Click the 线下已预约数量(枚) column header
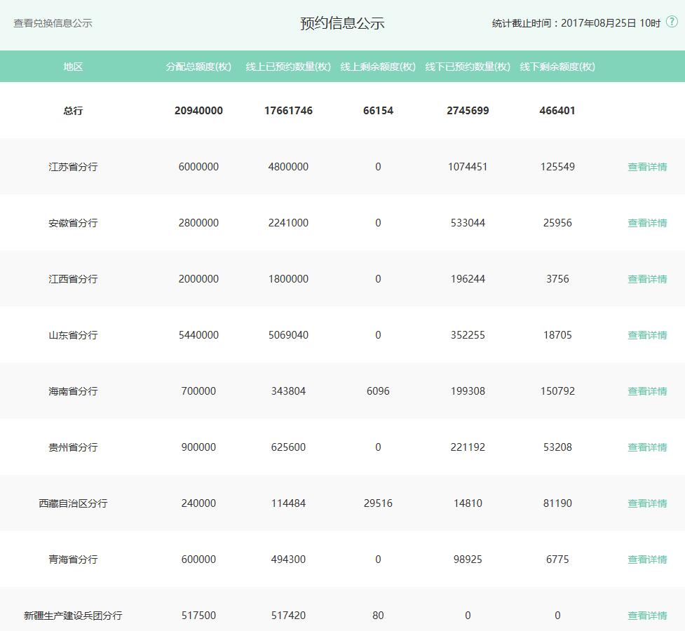Viewport: 685px width, 631px height. [x=468, y=67]
